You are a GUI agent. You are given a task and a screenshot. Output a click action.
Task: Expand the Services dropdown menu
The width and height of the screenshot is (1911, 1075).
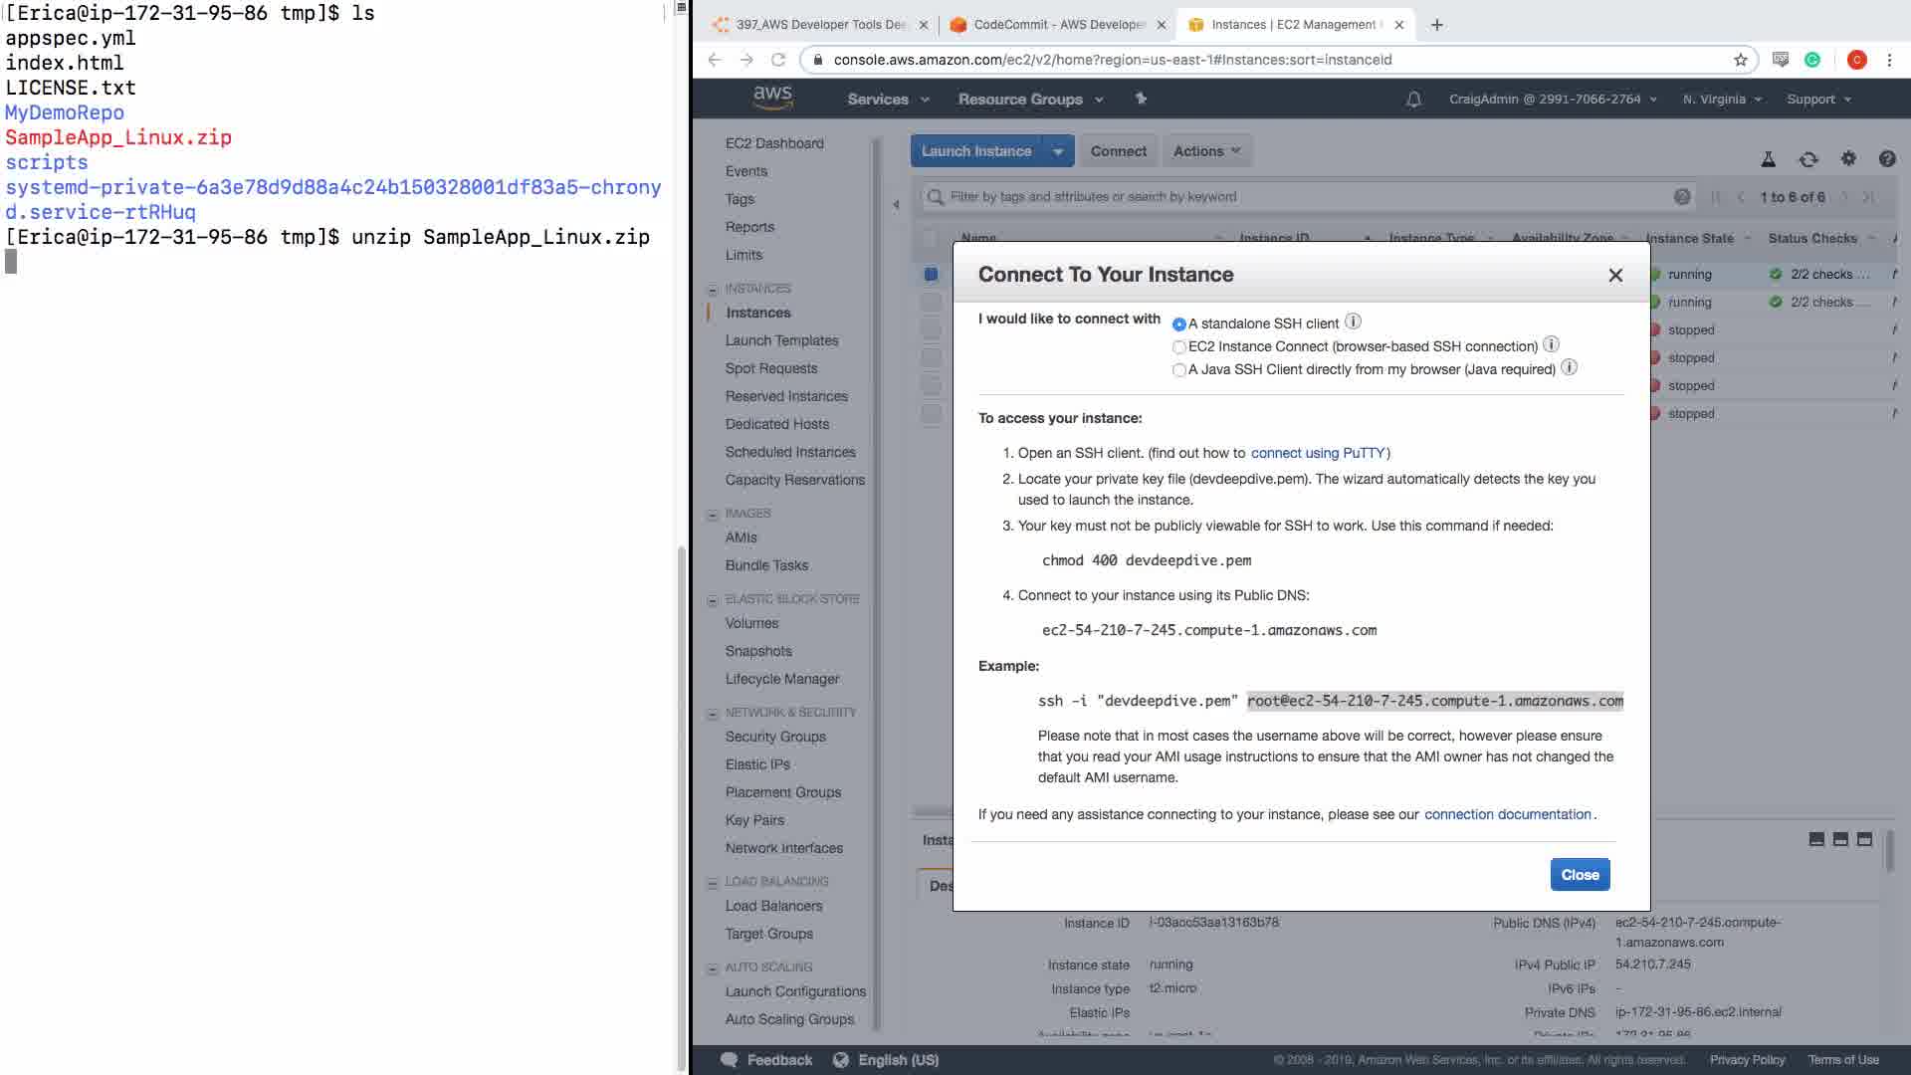pos(888,100)
